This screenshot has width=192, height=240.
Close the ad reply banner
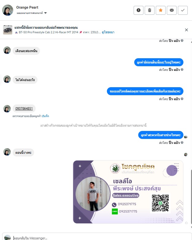pos(186,30)
